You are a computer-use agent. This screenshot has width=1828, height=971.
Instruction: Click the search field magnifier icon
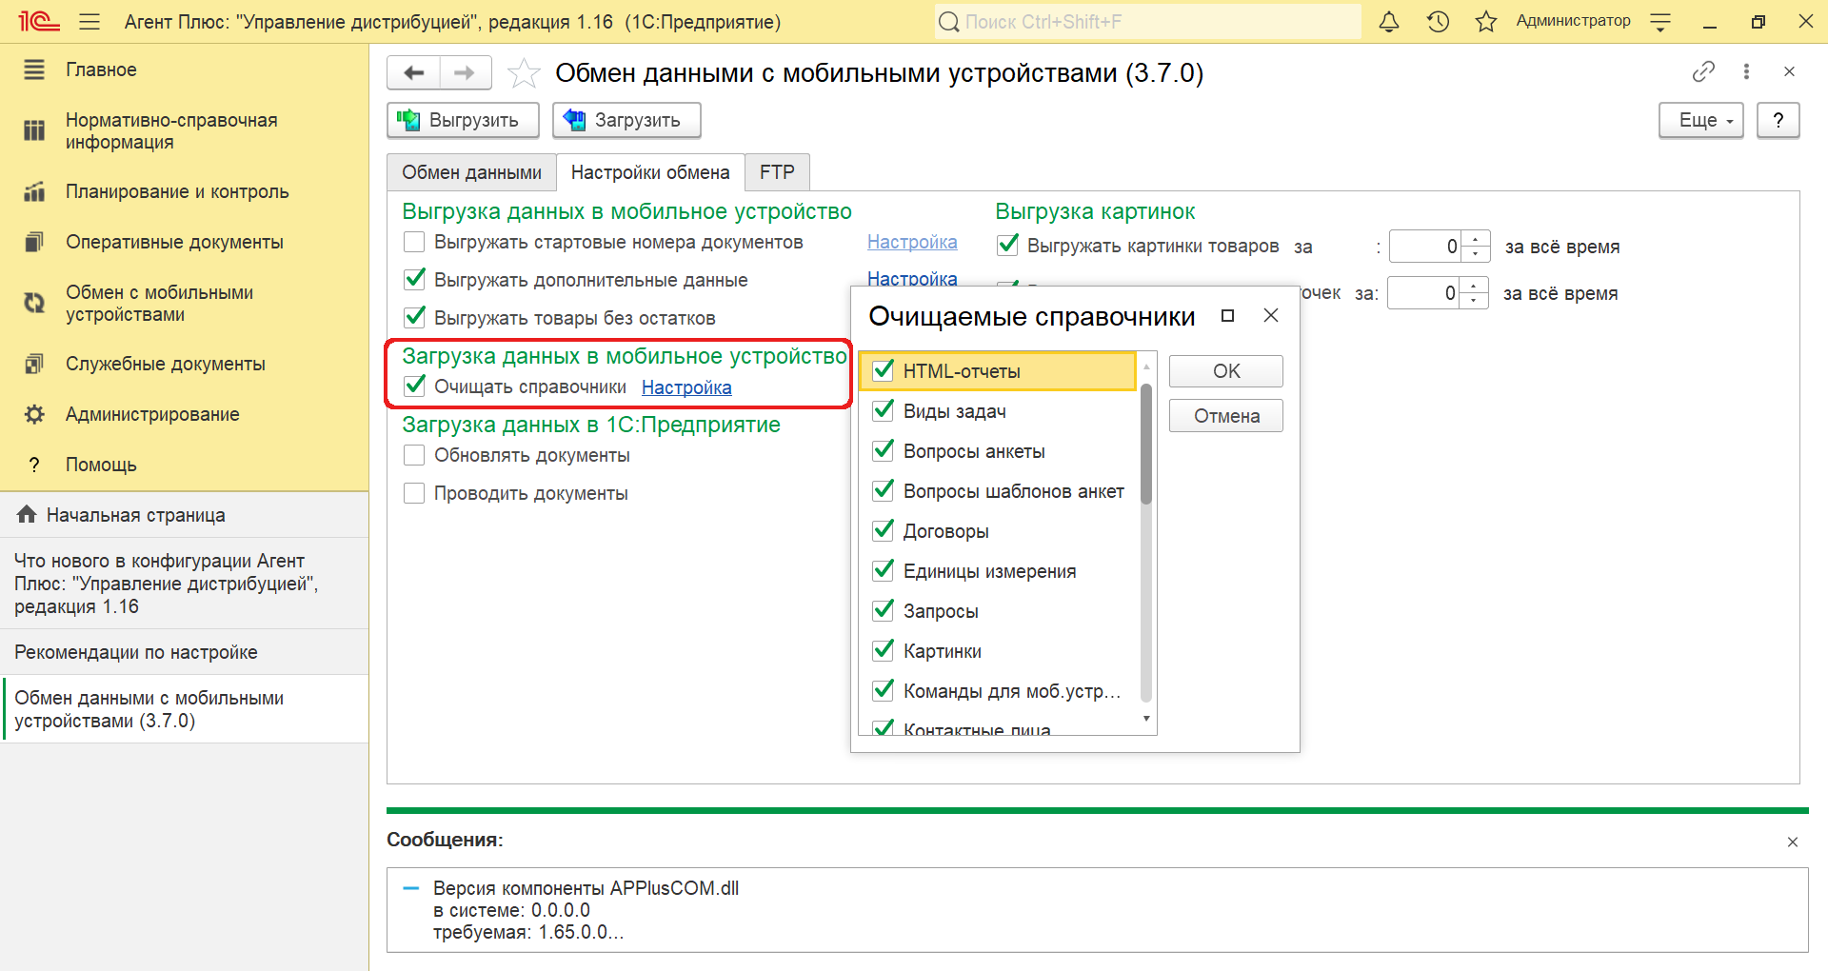coord(949,22)
